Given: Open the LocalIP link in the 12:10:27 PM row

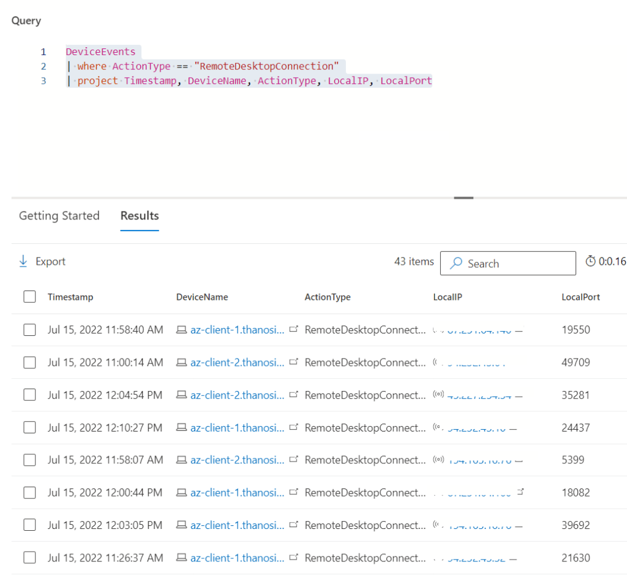Looking at the screenshot, I should tap(476, 428).
